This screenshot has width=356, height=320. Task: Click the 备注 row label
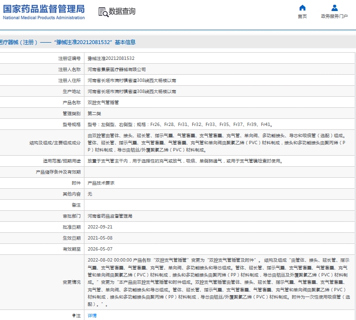[x=76, y=205]
